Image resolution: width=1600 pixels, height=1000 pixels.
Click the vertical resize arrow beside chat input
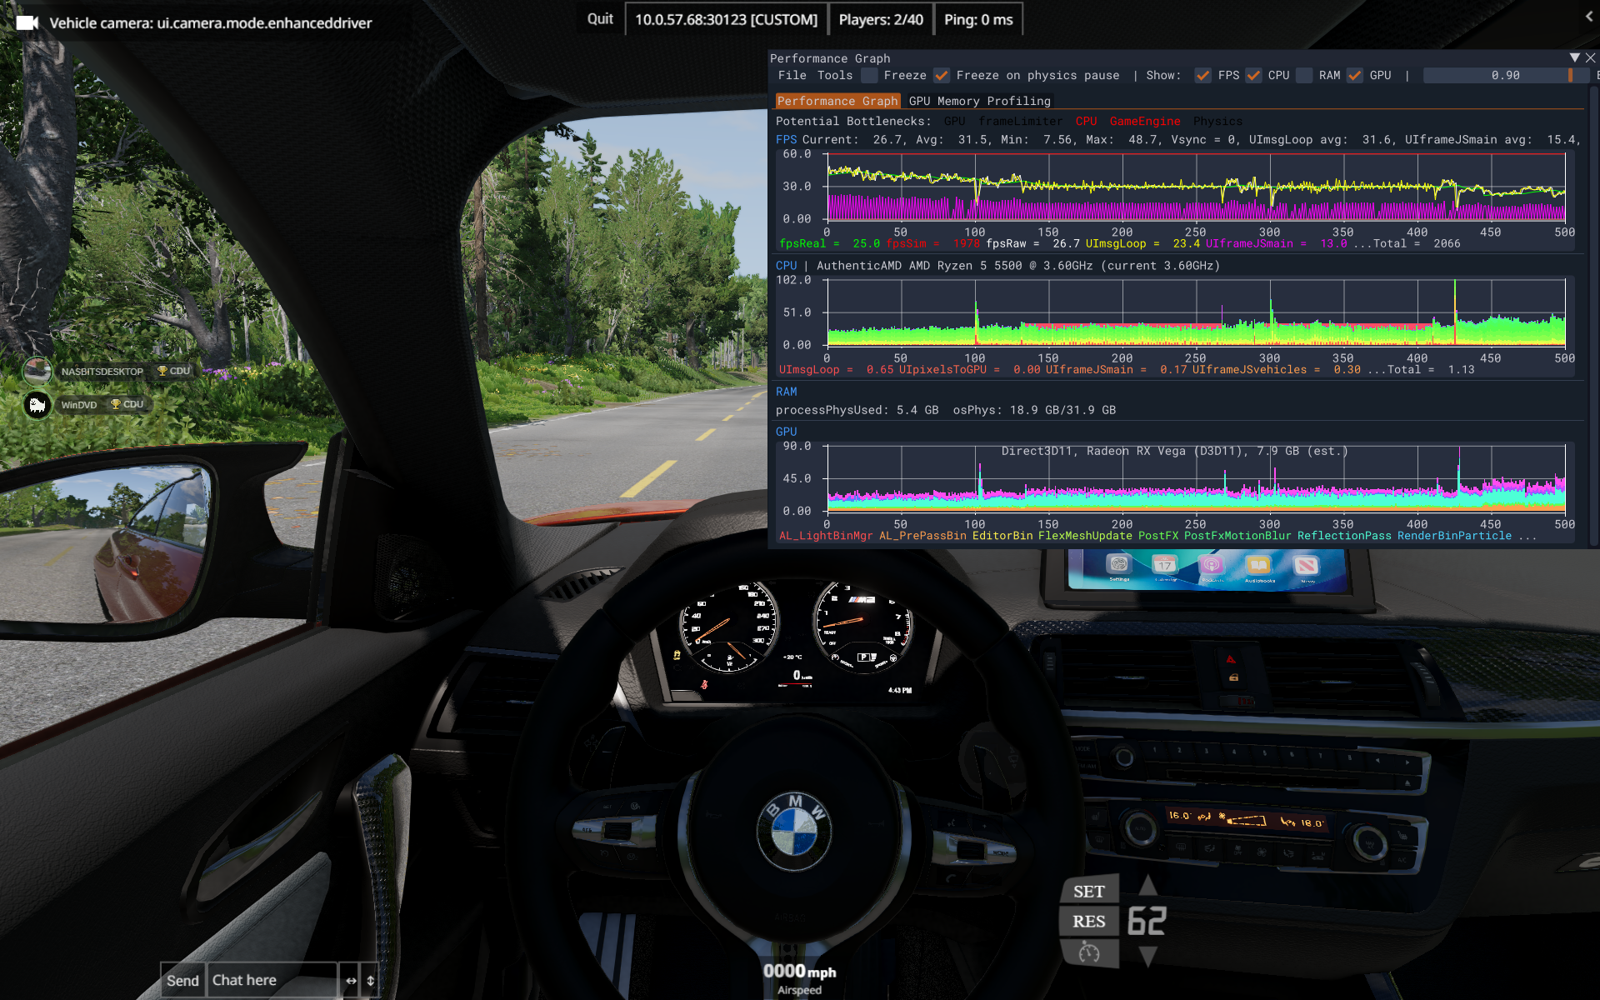click(371, 981)
